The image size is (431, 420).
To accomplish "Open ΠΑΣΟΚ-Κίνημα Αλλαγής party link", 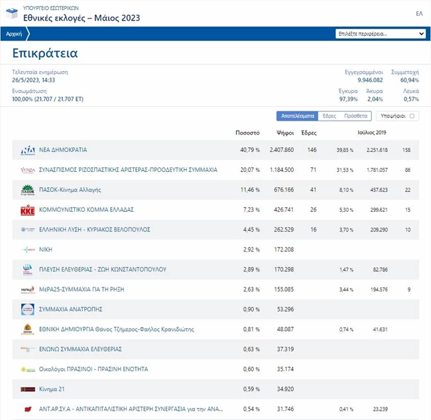I will 70,190.
